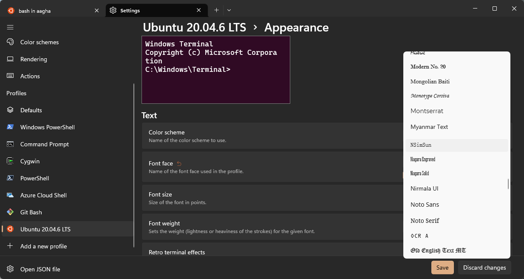Open the hamburger navigation menu
The width and height of the screenshot is (524, 279).
(x=10, y=27)
